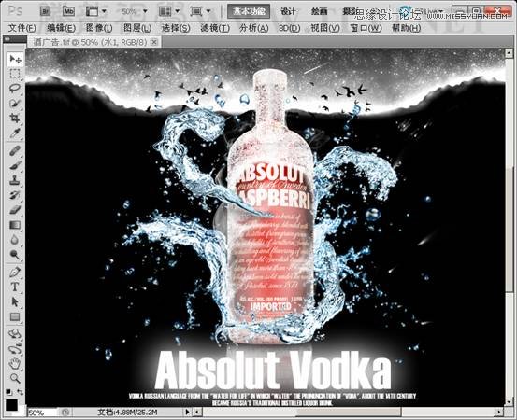Viewport: 517px width, 420px height.
Task: Open the 3D(D) menu
Action: [x=289, y=28]
